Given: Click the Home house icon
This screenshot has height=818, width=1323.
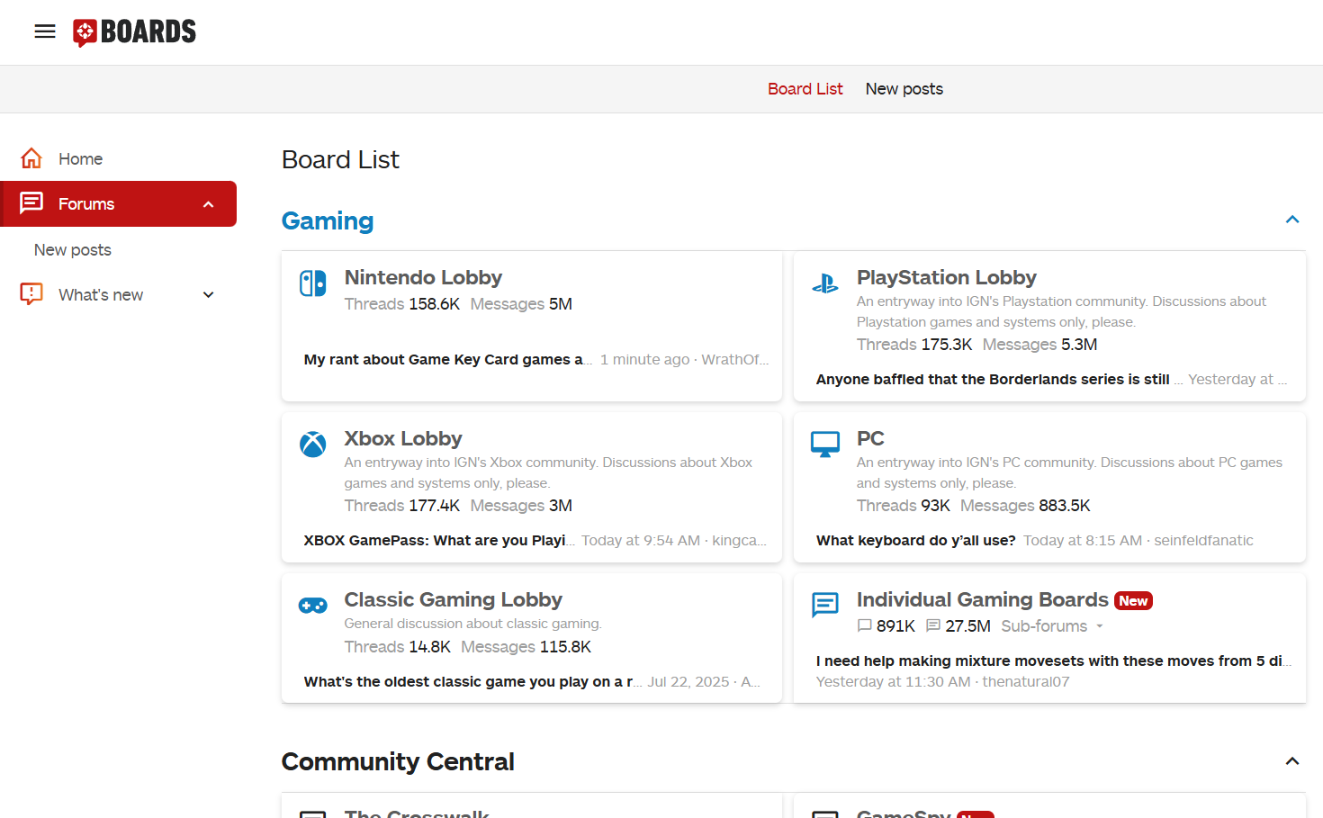Looking at the screenshot, I should (31, 158).
